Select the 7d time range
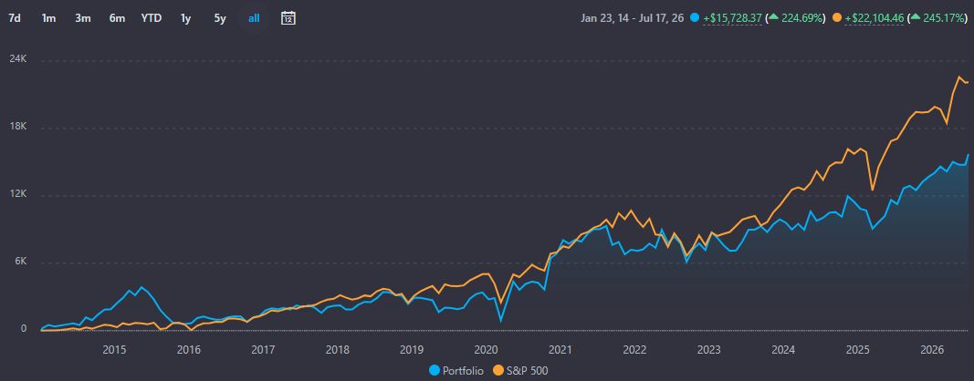 [15, 18]
